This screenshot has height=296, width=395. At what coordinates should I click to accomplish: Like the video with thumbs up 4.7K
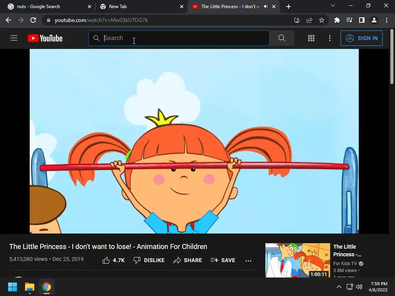[113, 260]
